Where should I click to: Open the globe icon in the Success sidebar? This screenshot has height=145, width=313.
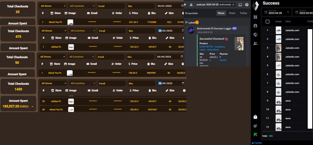tap(255, 35)
